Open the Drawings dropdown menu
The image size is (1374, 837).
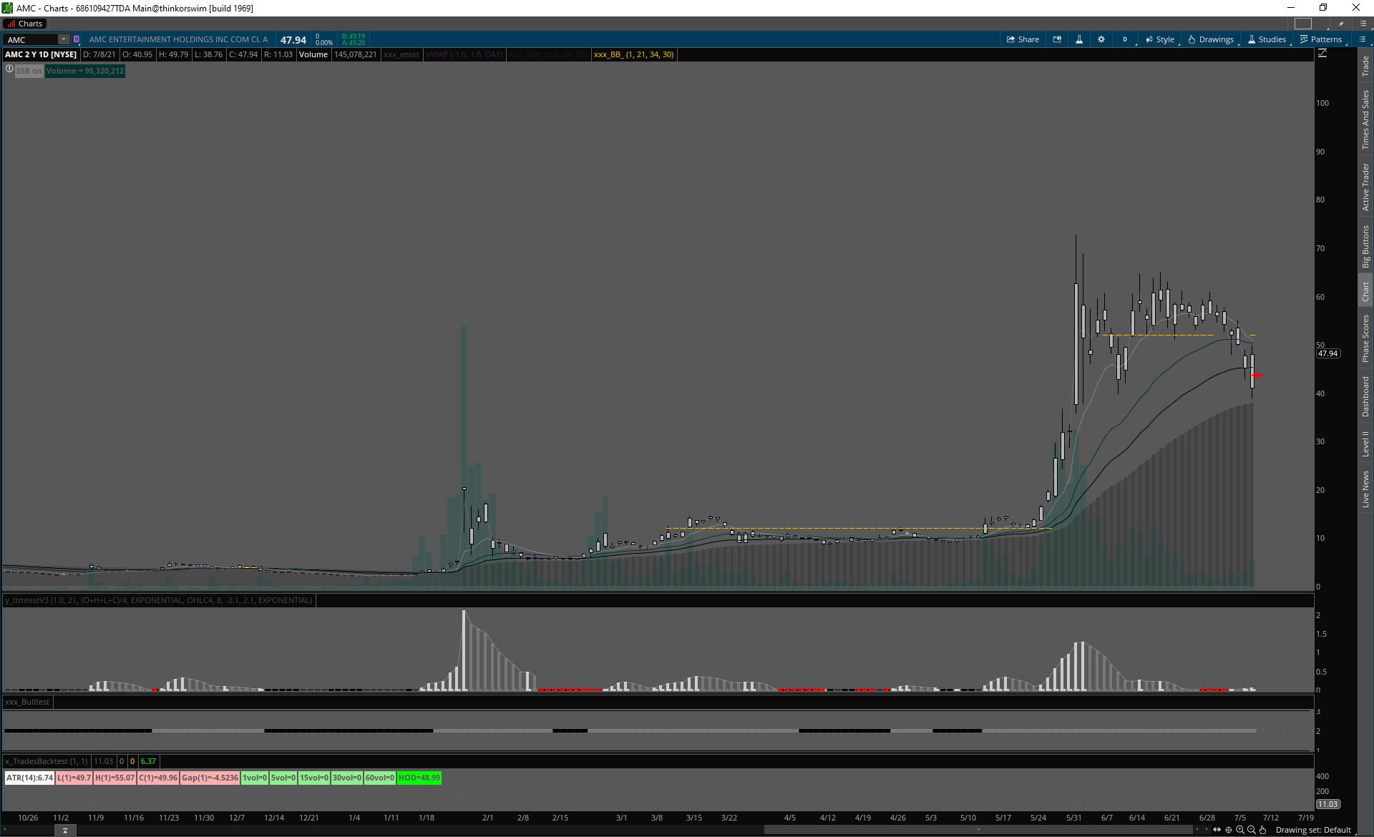tap(1211, 39)
